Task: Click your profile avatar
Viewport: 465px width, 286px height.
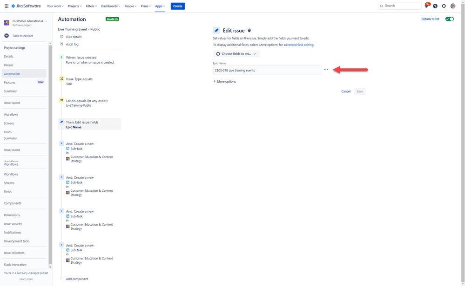Action: click(x=452, y=6)
